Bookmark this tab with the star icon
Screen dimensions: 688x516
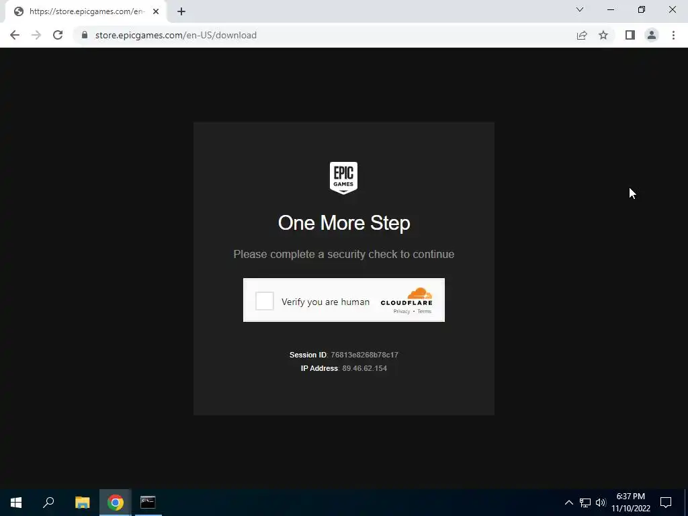[603, 35]
